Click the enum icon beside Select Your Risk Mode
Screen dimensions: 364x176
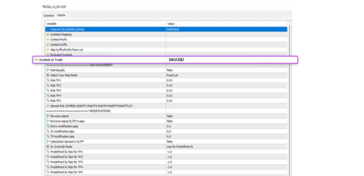pyautogui.click(x=48, y=75)
